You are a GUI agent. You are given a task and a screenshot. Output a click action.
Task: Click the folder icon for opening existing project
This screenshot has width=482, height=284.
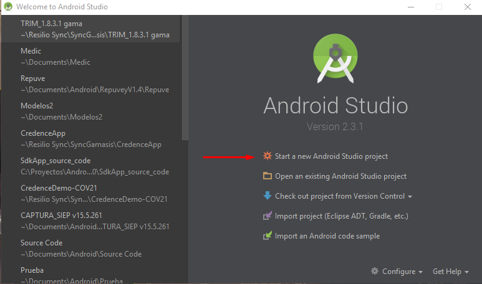(x=268, y=176)
